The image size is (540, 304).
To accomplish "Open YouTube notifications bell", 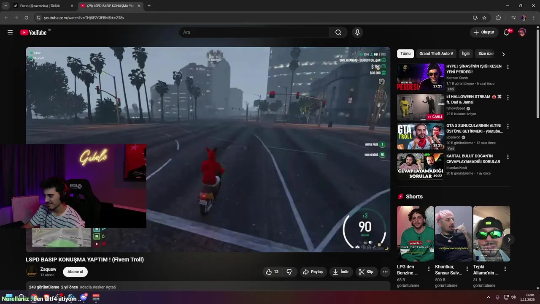I will (507, 33).
